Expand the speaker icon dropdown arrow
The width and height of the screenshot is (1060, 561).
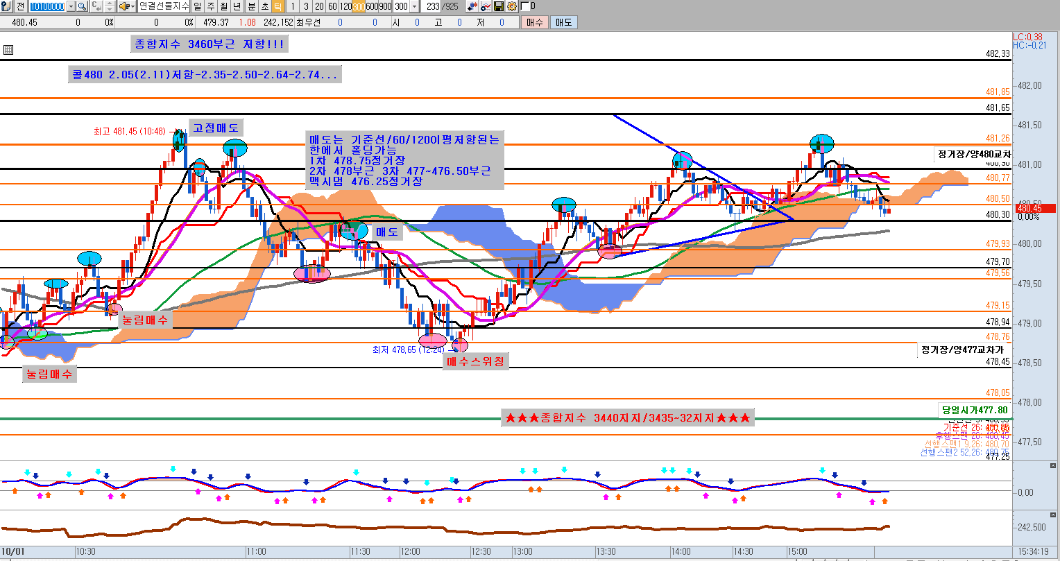click(132, 6)
